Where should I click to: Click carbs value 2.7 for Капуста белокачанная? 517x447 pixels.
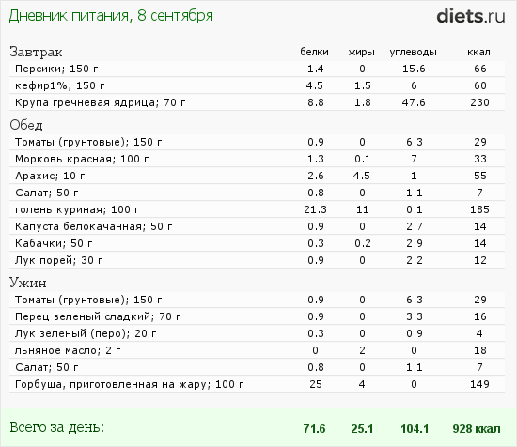415,226
